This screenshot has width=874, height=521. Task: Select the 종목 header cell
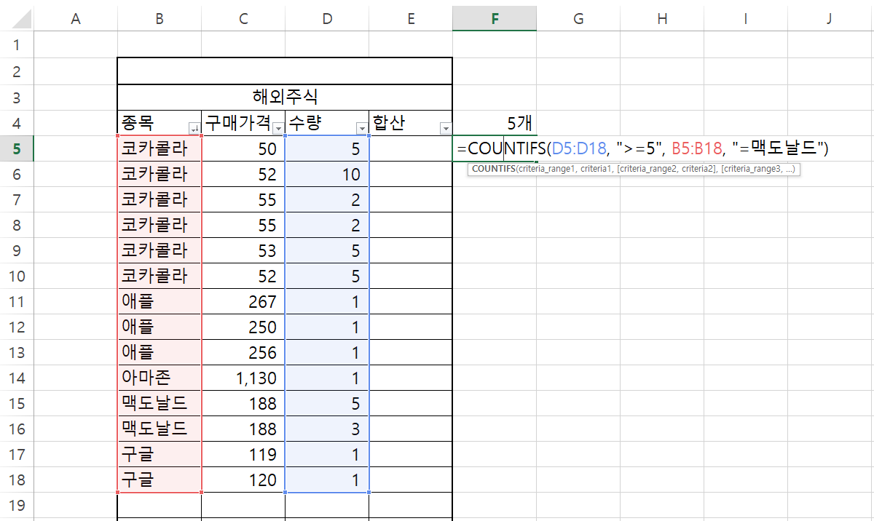[159, 122]
